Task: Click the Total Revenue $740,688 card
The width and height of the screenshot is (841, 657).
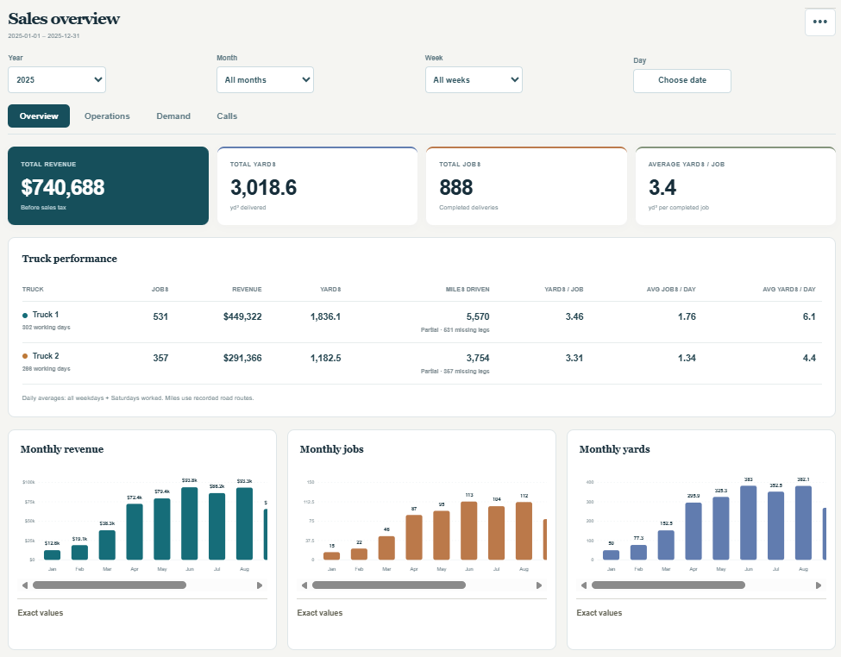Action: 109,185
